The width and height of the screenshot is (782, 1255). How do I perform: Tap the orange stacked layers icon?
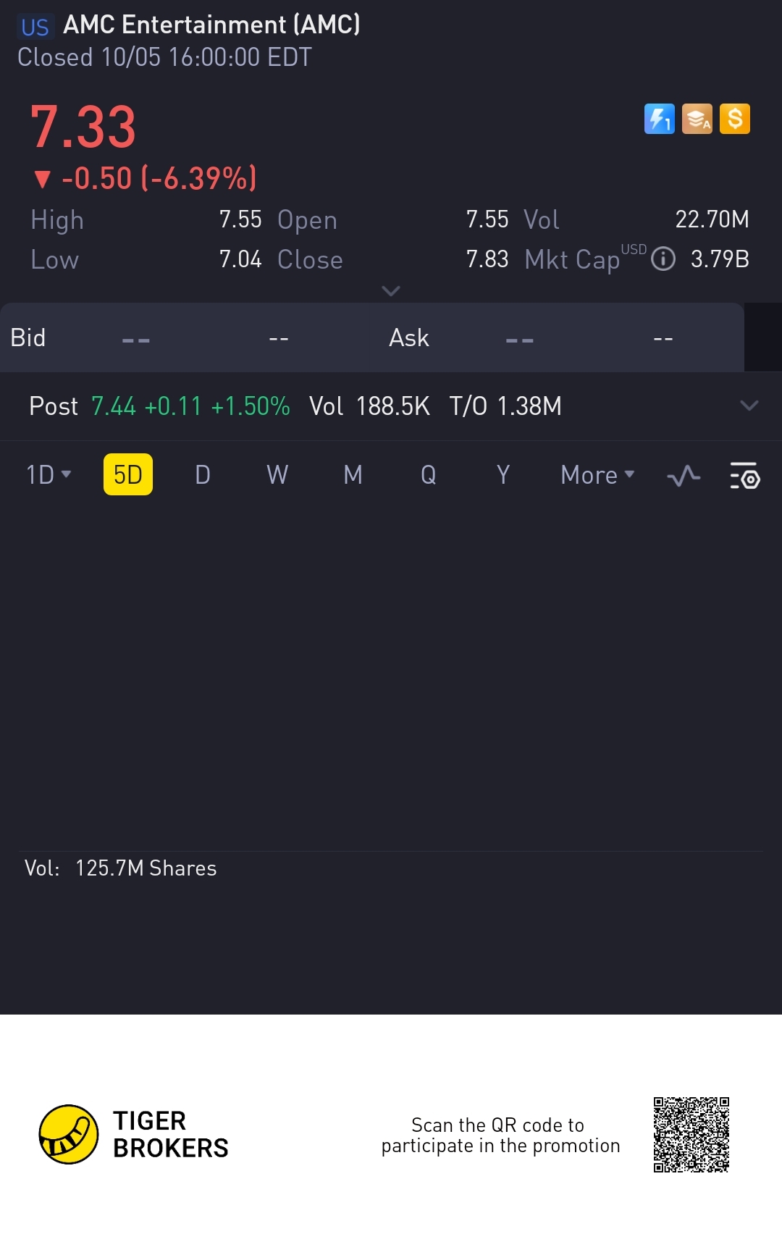tap(697, 119)
